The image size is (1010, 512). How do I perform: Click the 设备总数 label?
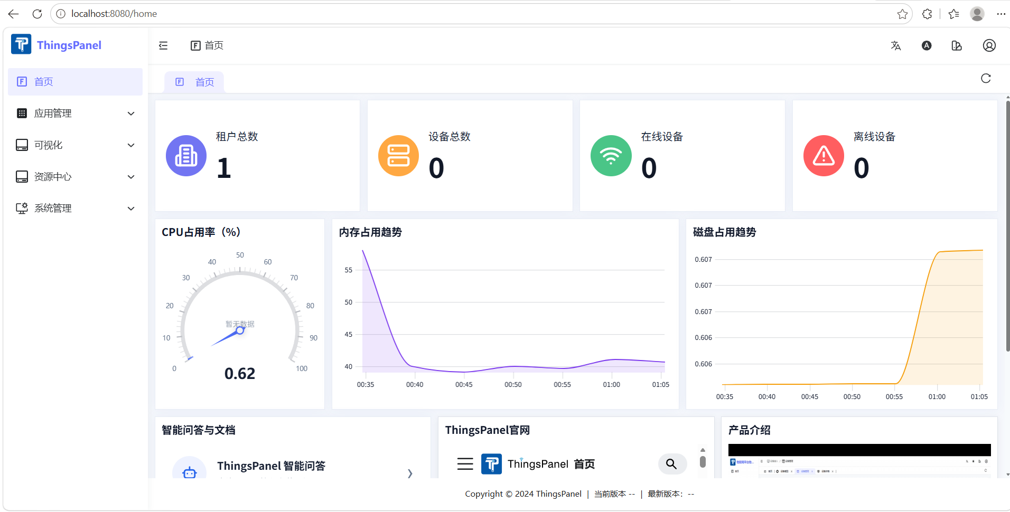(x=450, y=137)
